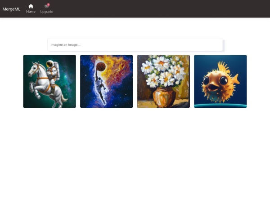Focus the "Imagine an image..." prompt field
Image resolution: width=270 pixels, height=202 pixels.
[135, 45]
